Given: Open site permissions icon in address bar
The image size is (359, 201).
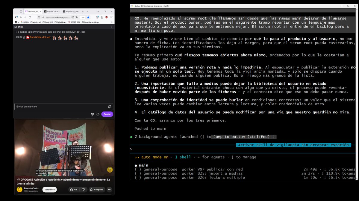Looking at the screenshot, I should [x=43, y=17].
